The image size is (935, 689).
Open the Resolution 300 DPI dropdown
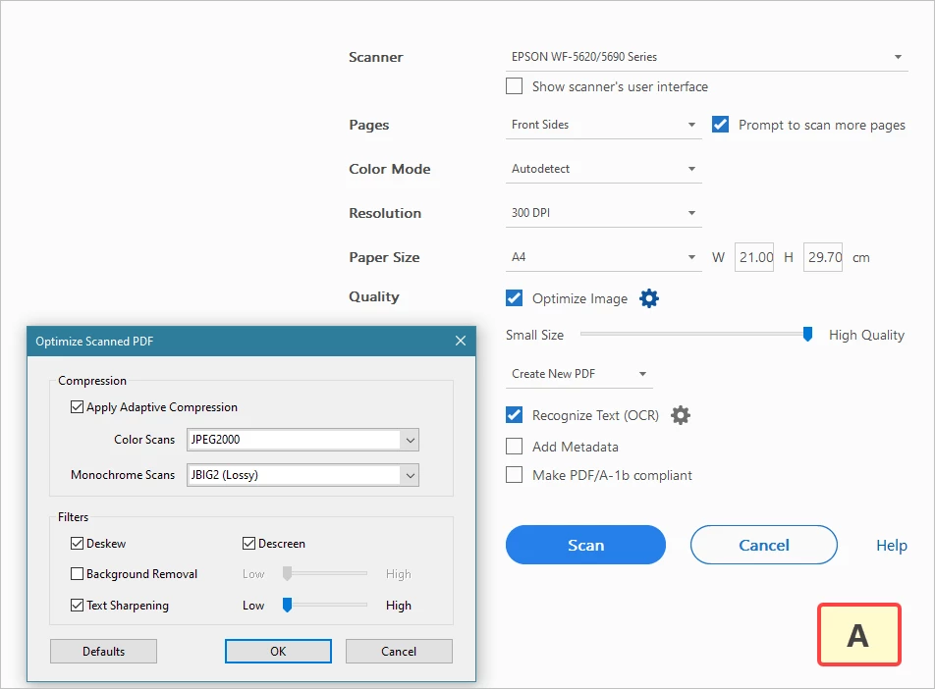click(x=603, y=213)
